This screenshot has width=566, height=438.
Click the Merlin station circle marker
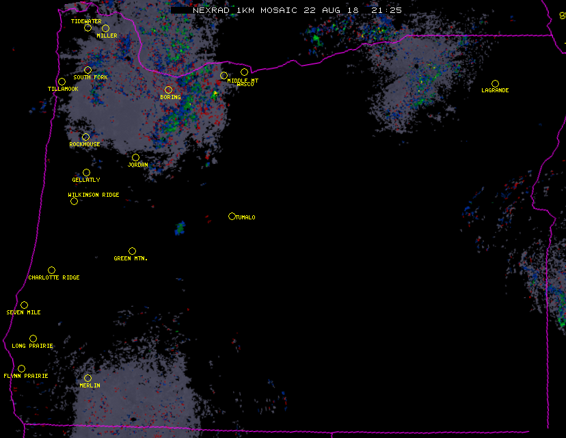87,378
